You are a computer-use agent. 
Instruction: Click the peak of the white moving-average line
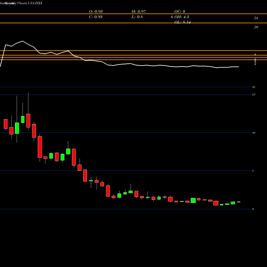(x=22, y=41)
